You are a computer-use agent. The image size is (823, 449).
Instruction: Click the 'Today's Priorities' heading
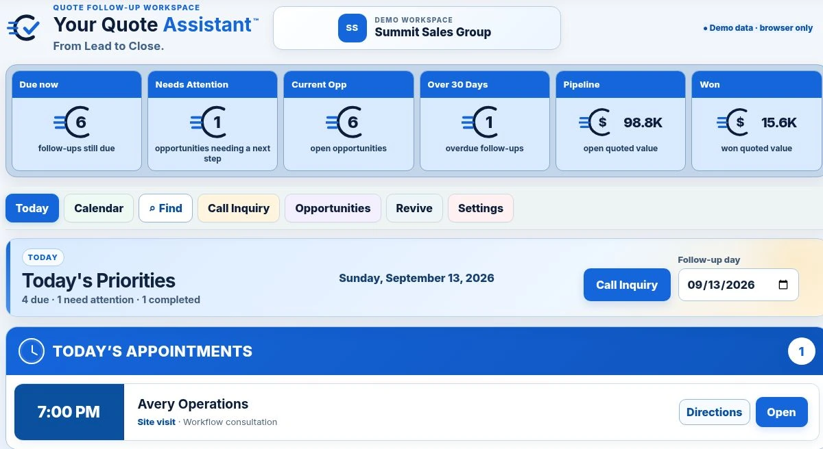click(99, 281)
